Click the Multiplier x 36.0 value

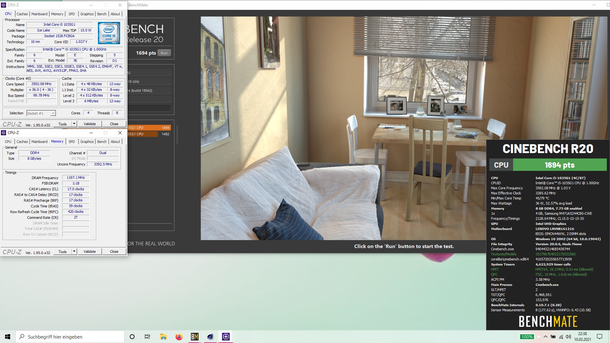[41, 90]
